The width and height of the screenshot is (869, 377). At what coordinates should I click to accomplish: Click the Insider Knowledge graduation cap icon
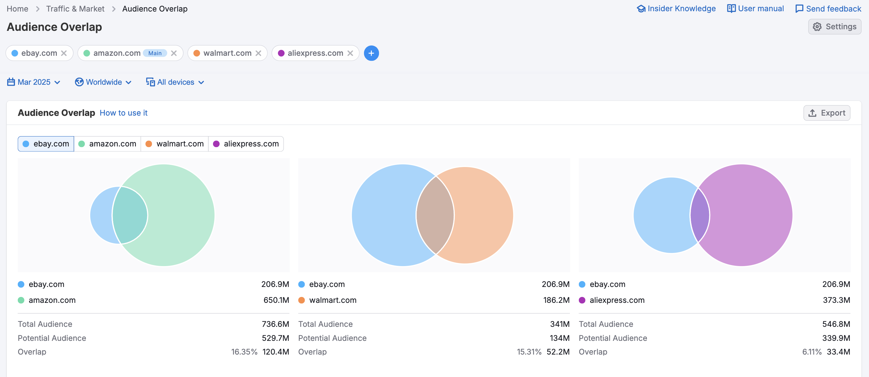point(641,8)
